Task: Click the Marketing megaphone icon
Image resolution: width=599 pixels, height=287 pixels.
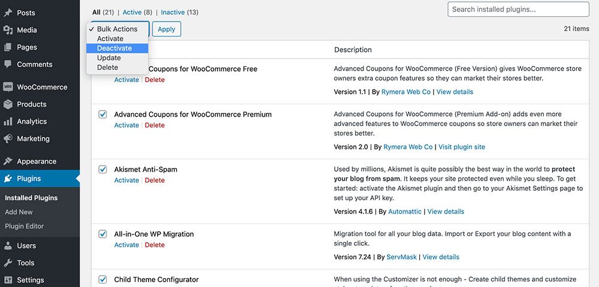Action: [x=8, y=139]
